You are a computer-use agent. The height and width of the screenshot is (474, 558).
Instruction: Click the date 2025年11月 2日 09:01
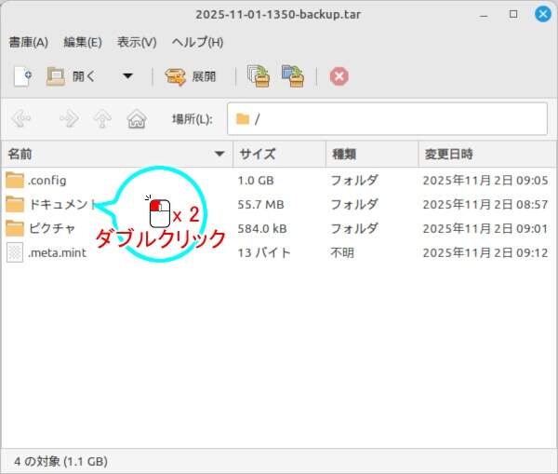click(x=485, y=228)
